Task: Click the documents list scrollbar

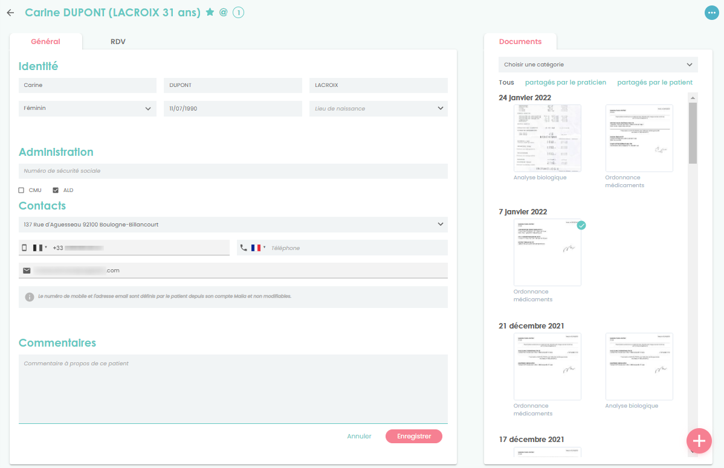Action: pos(693,133)
